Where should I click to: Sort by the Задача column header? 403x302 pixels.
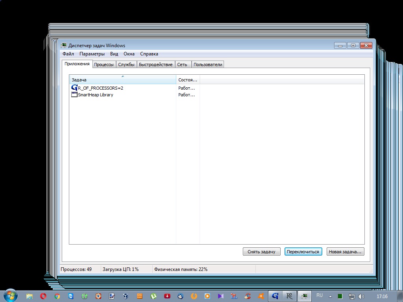pos(123,79)
